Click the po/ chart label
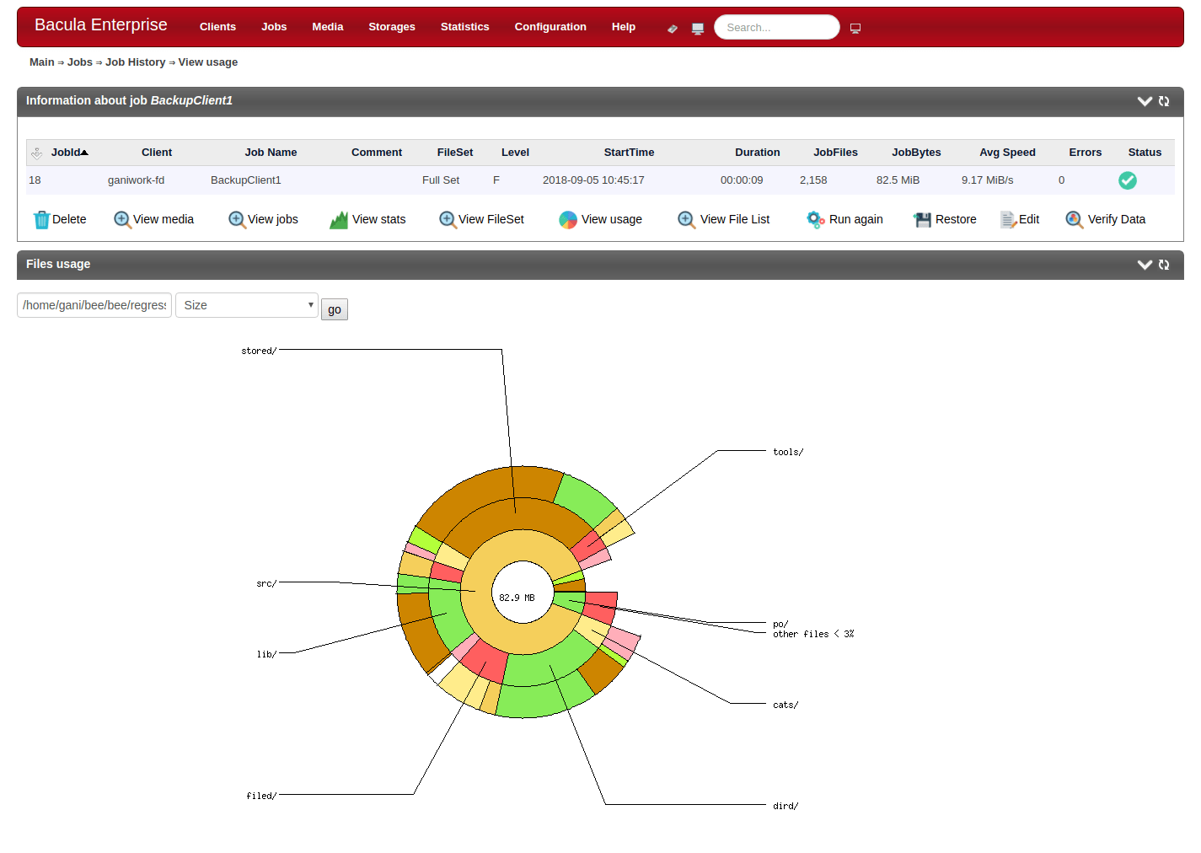Image resolution: width=1201 pixels, height=853 pixels. click(x=780, y=625)
